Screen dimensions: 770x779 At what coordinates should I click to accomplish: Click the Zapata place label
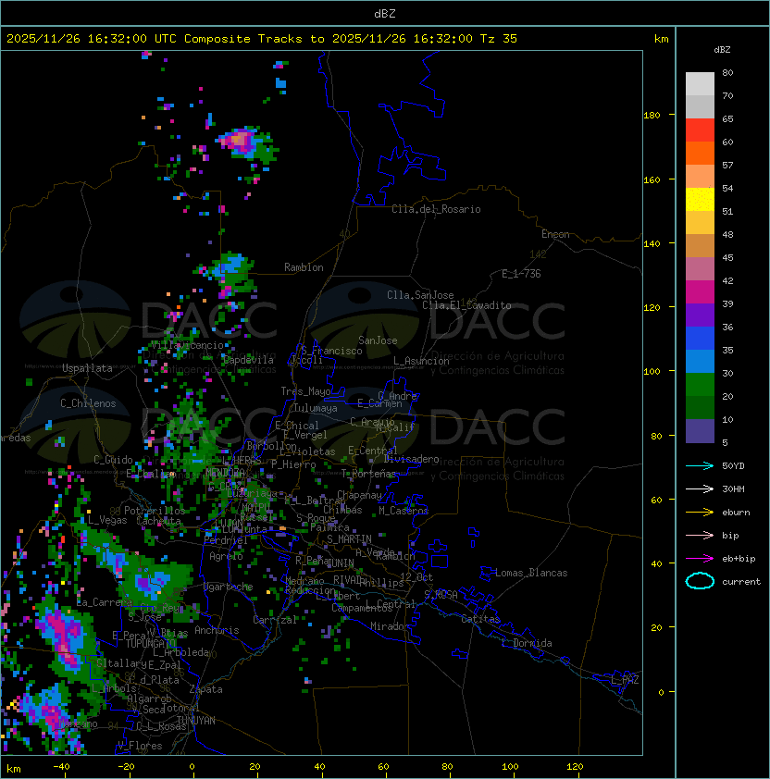[x=205, y=689]
